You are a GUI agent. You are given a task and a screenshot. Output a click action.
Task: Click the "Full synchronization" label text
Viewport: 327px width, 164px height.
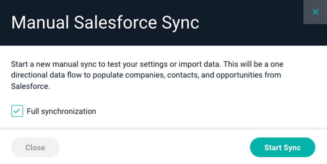pos(61,111)
